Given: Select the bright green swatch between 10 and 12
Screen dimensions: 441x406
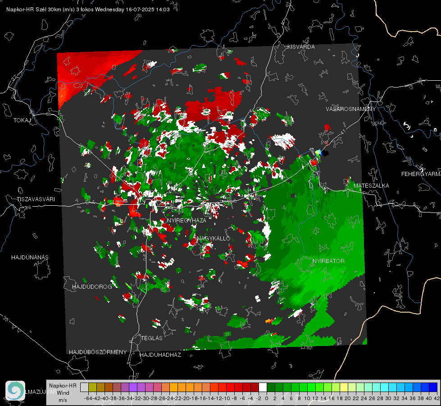Looking at the screenshot, I should pyautogui.click(x=311, y=387).
